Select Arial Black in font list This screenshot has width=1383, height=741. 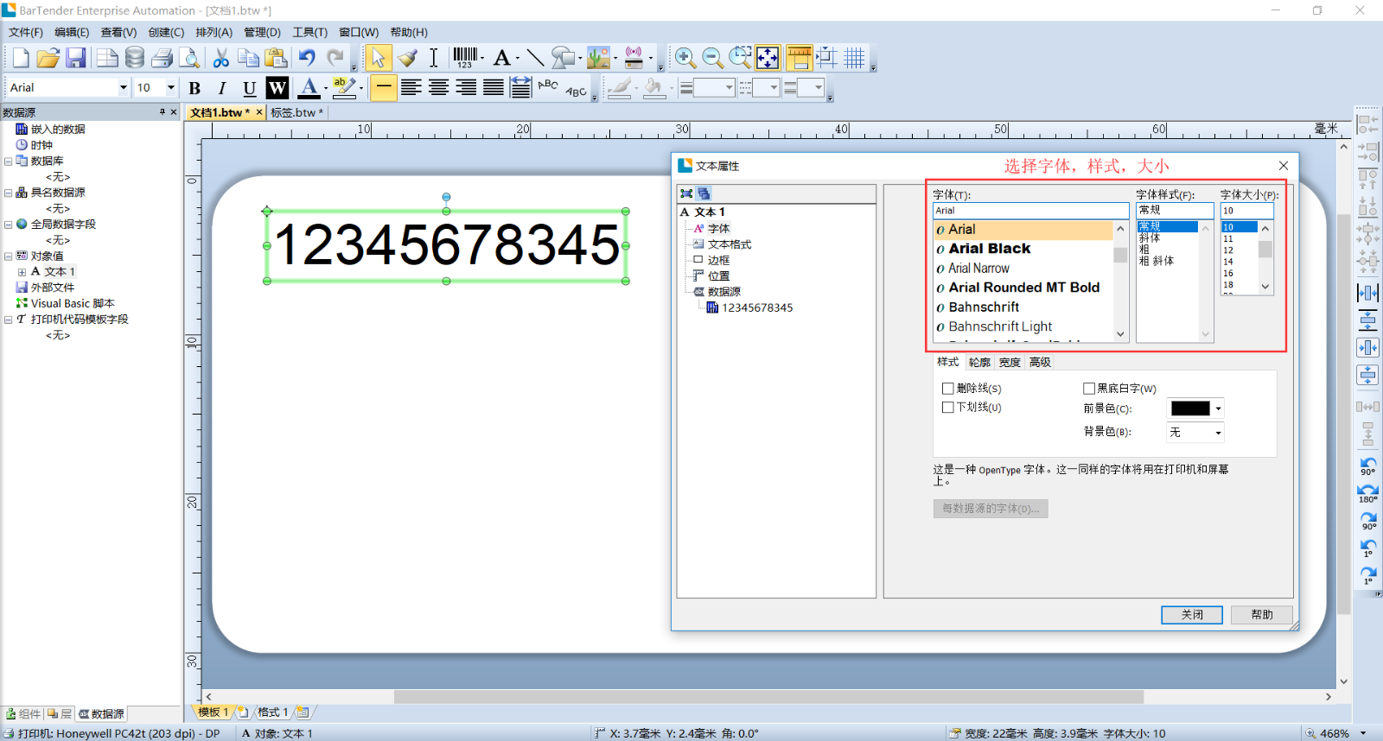[989, 249]
